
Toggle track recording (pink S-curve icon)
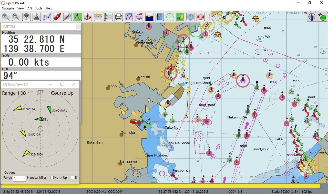tap(139, 17)
